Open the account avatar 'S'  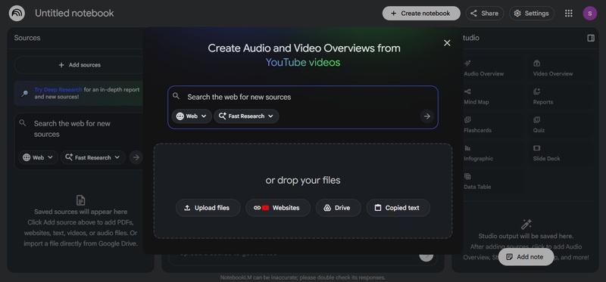click(590, 13)
